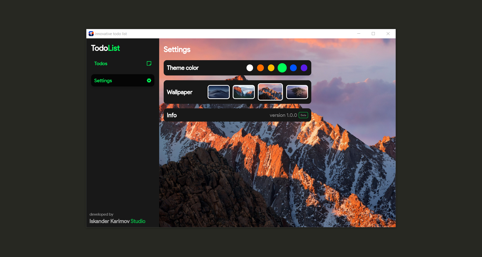
Task: Click the Theme color label
Action: (x=183, y=68)
